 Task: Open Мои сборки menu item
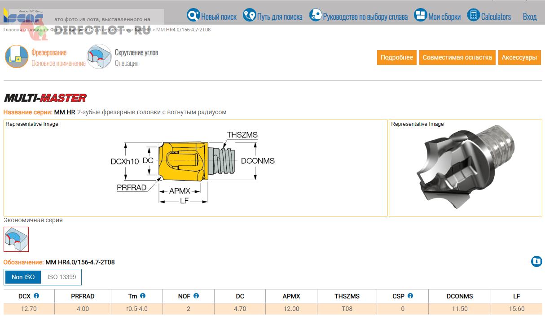[x=444, y=17]
